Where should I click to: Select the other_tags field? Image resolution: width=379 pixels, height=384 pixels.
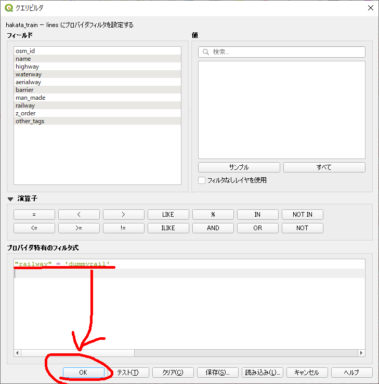[30, 121]
